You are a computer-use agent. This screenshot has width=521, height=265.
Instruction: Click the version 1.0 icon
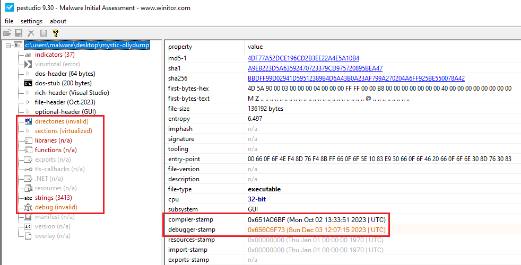[x=28, y=226]
